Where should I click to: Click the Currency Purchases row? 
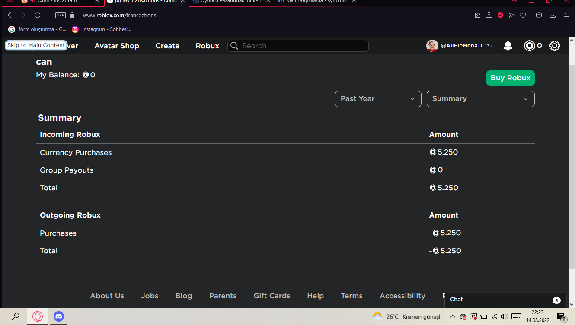tap(285, 152)
